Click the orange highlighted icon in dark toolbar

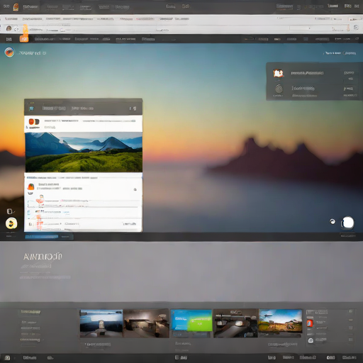click(x=24, y=39)
